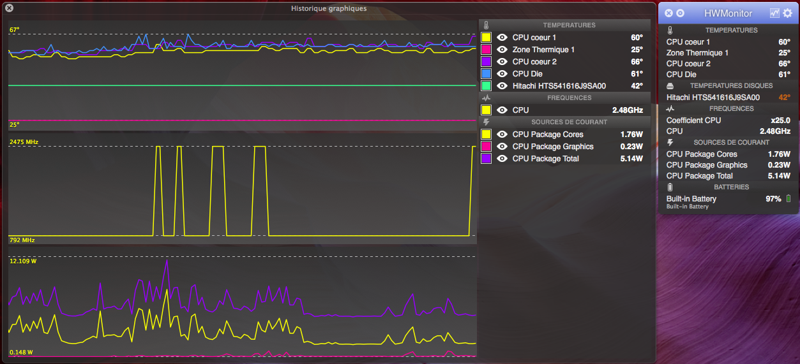Viewport: 800px width, 364px height.
Task: Click the purple swatch for CPU coeur 2
Action: click(x=486, y=62)
